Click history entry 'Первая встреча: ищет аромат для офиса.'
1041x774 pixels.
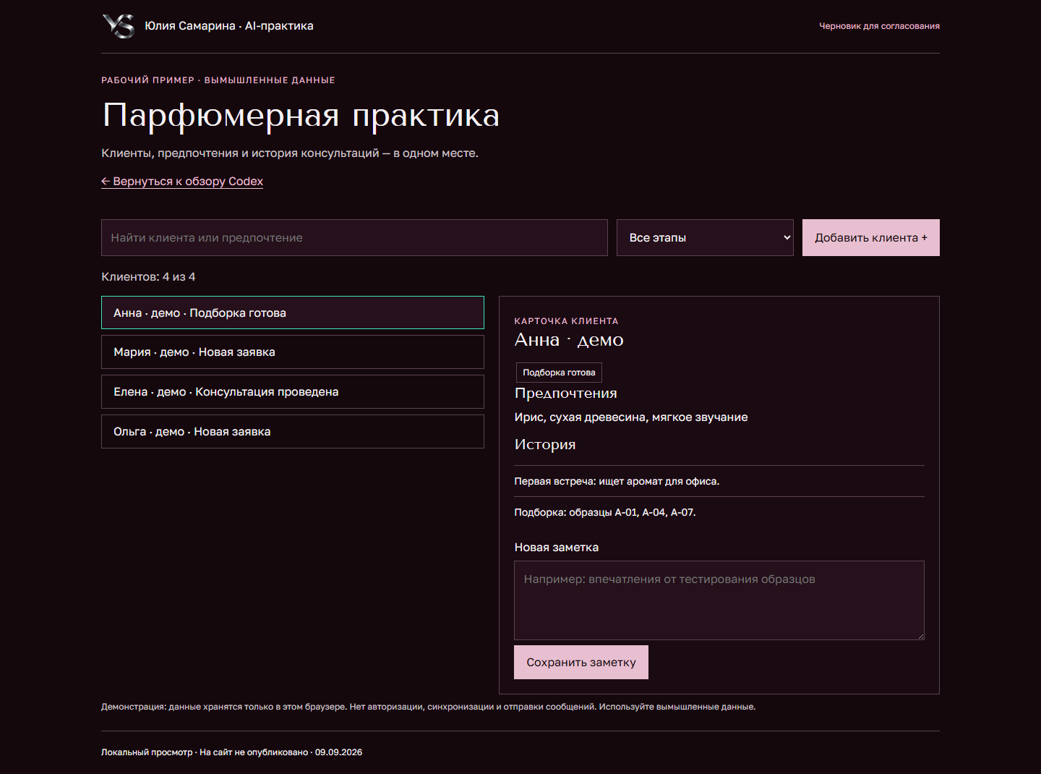point(617,481)
